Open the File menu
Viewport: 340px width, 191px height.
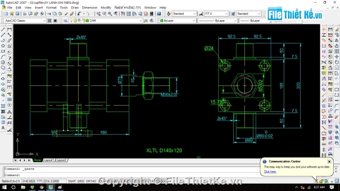click(10, 7)
